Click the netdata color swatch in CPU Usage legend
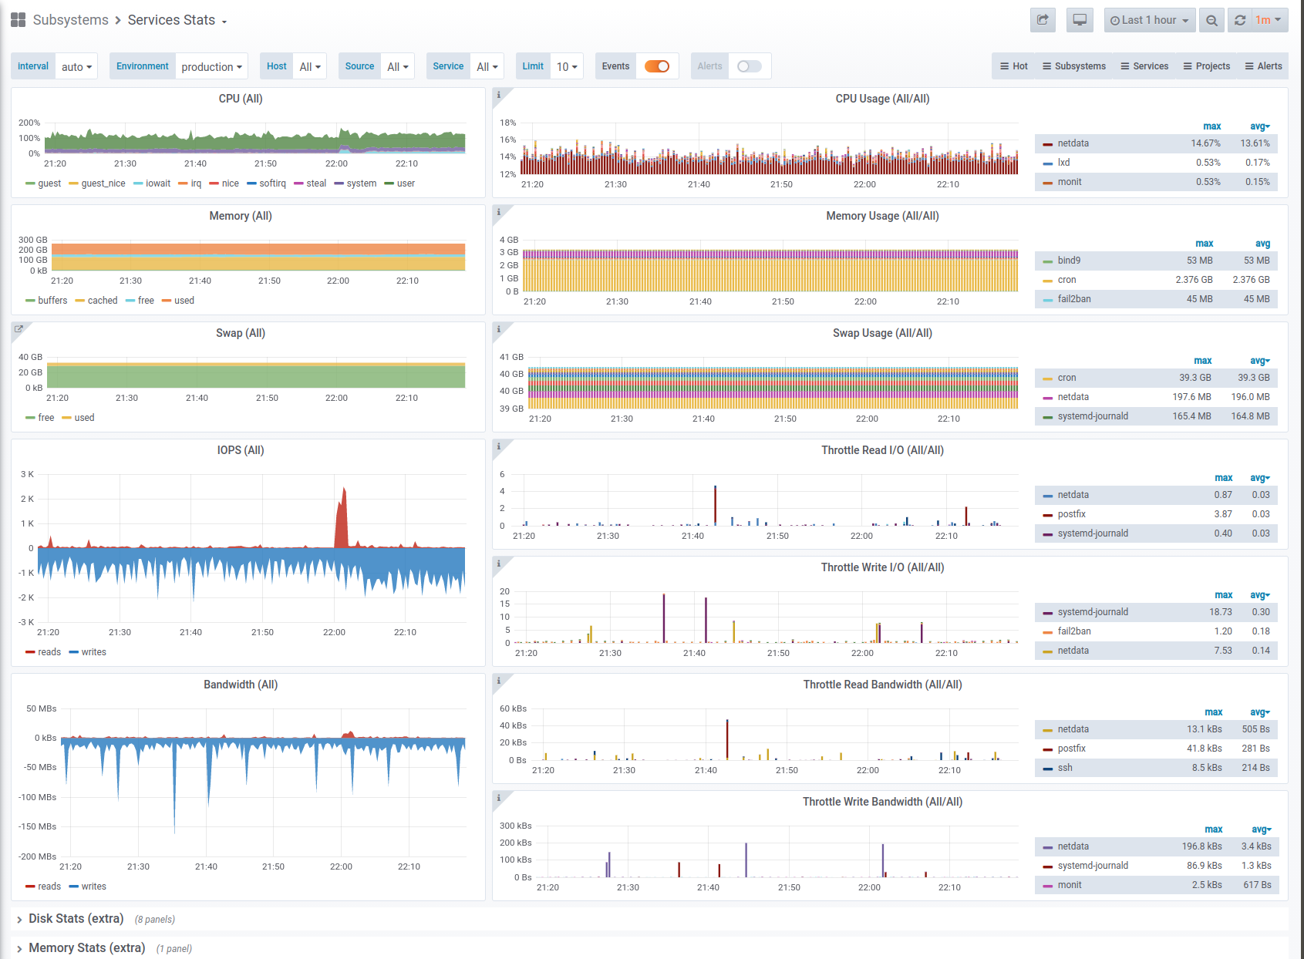 pyautogui.click(x=1047, y=144)
